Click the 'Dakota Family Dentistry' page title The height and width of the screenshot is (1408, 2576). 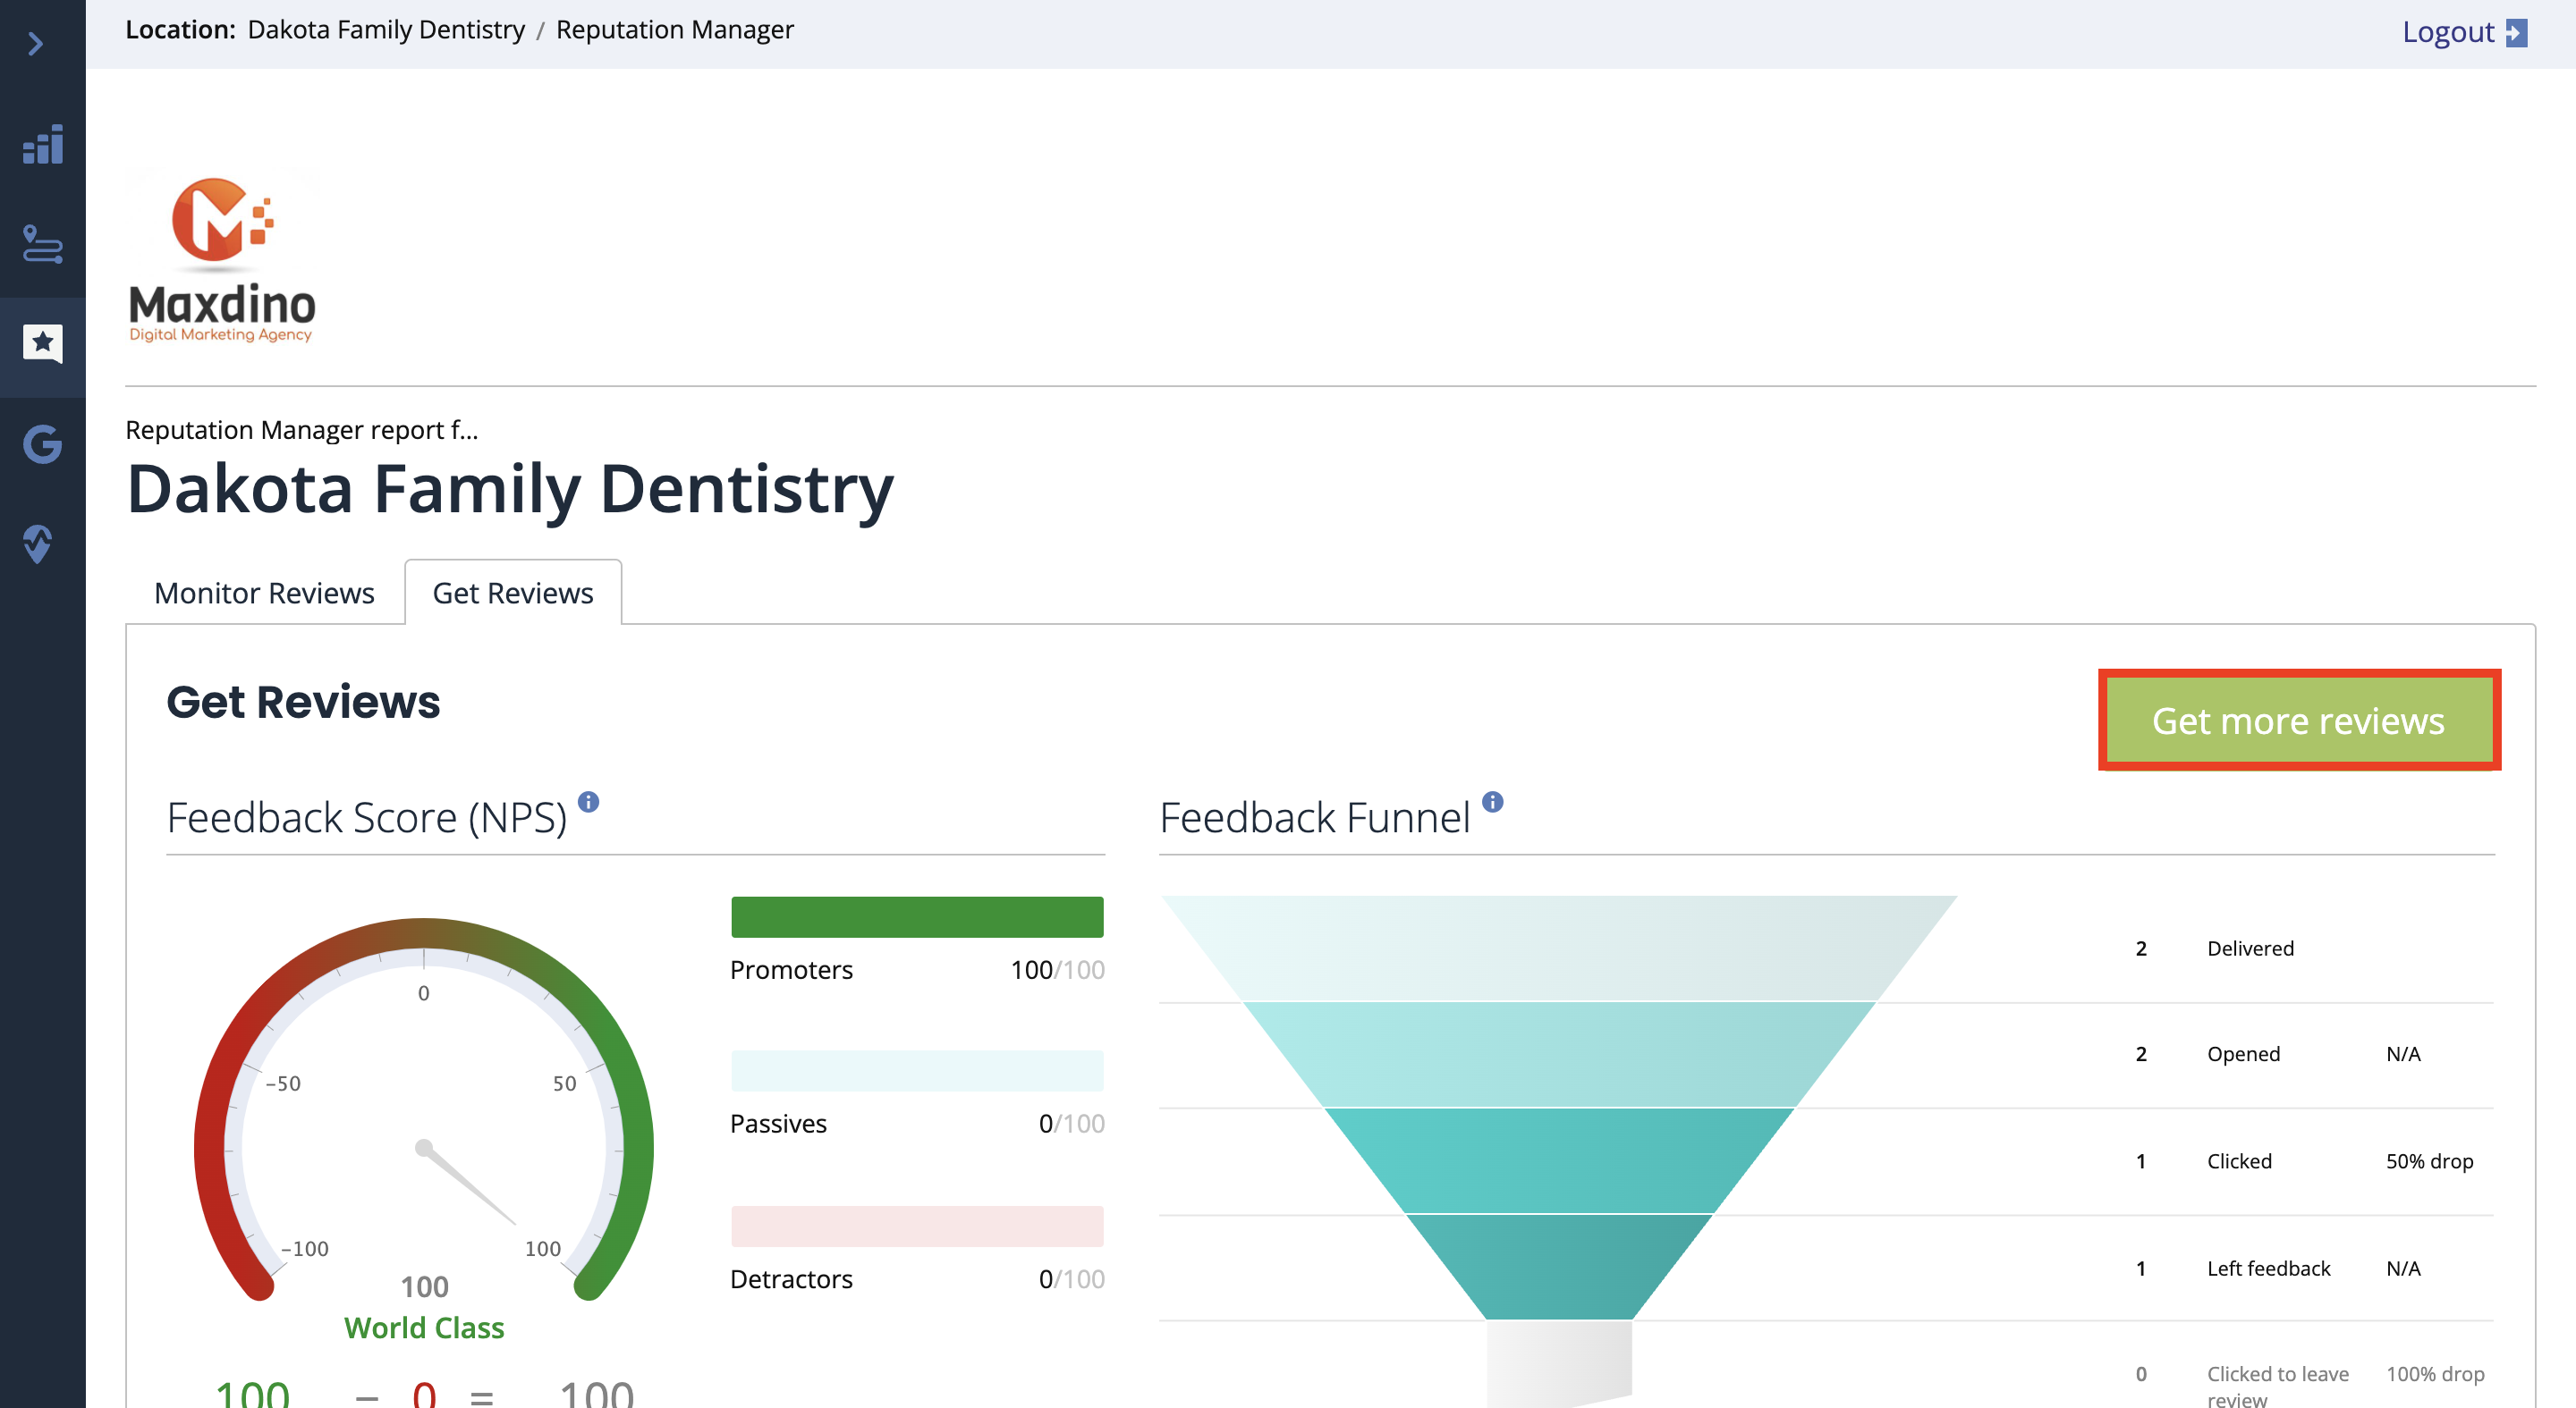click(x=510, y=490)
